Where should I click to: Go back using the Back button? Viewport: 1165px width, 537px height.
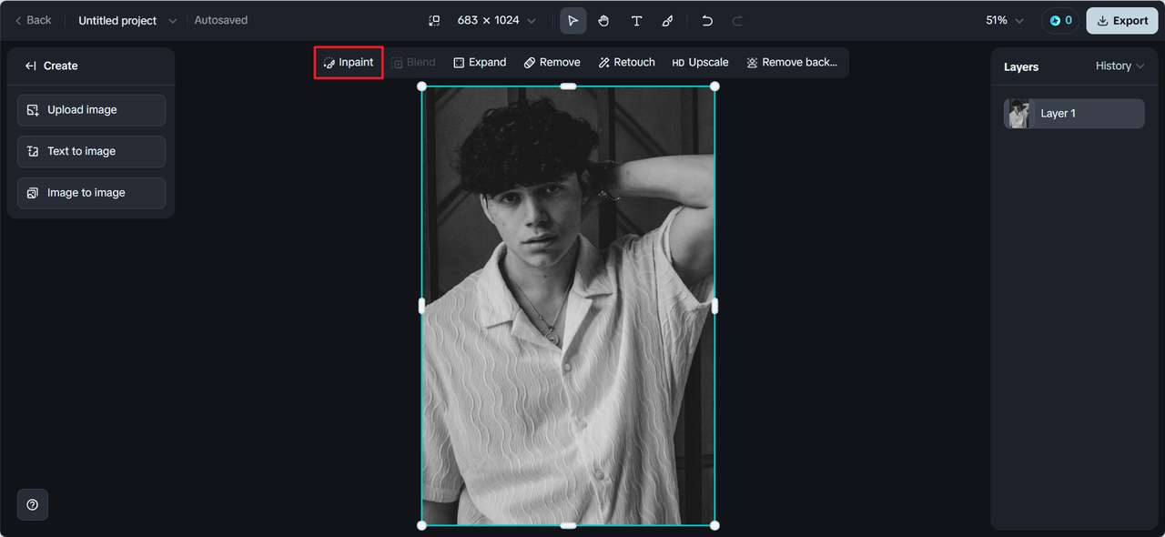coord(33,20)
